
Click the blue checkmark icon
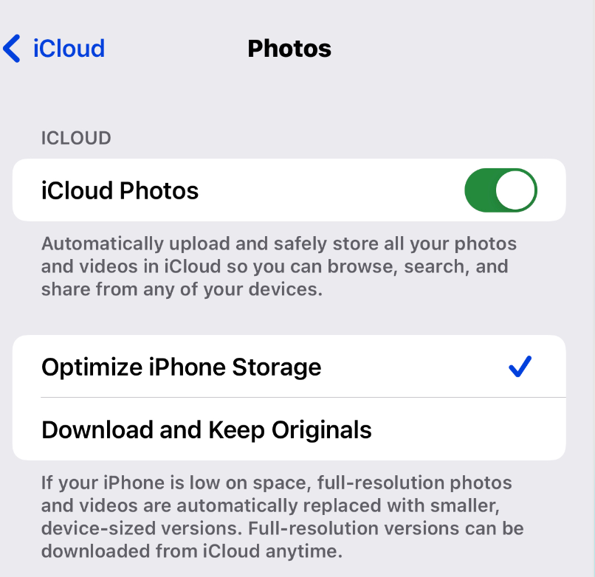520,367
